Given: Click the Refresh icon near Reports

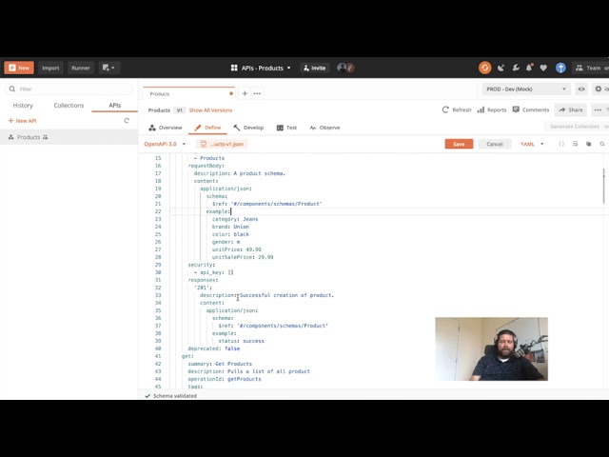Looking at the screenshot, I should 445,110.
